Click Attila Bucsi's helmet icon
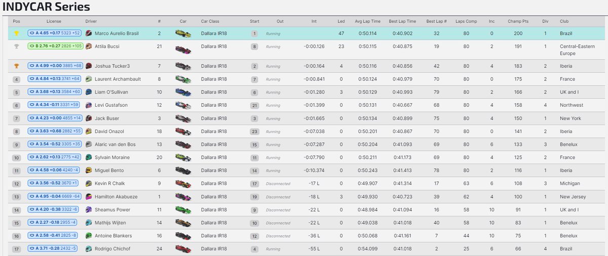Viewport: 608px width, 256px height. (89, 47)
